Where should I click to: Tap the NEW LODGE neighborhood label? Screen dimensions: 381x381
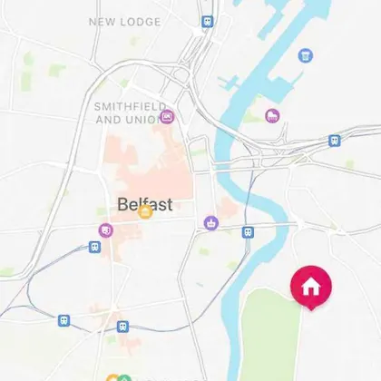coord(125,22)
